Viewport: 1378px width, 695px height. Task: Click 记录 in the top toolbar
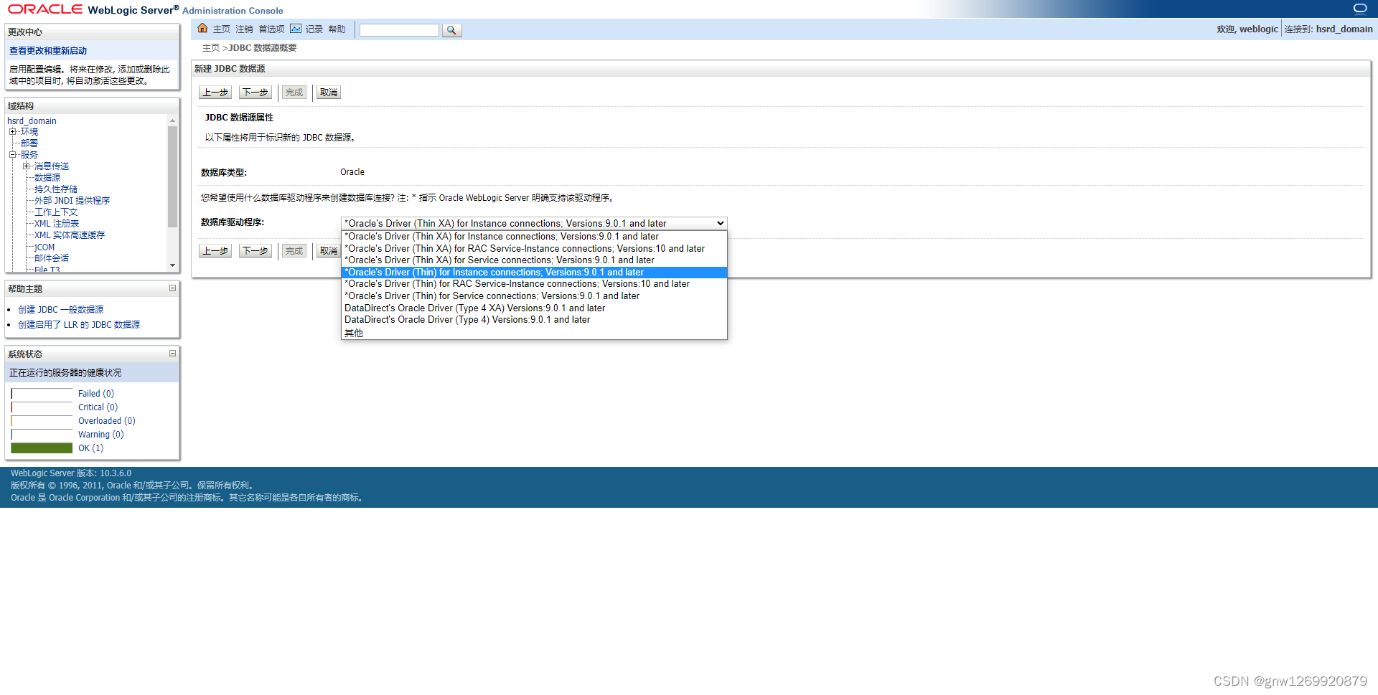(x=314, y=29)
